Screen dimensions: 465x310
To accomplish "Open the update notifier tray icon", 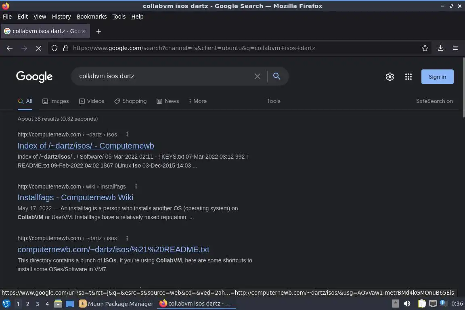I will click(443, 303).
